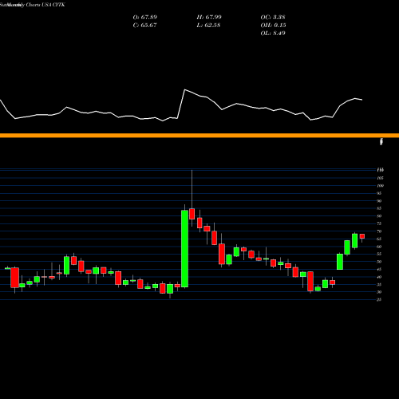Select the close value C: 65.67
Viewport: 399px width, 399px height.
tap(144, 26)
